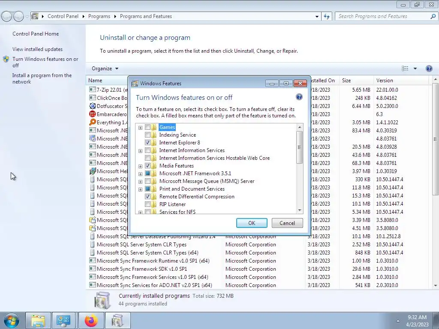Screen dimensions: 439x329
Task: Expand the Media Features node
Action: click(x=140, y=166)
